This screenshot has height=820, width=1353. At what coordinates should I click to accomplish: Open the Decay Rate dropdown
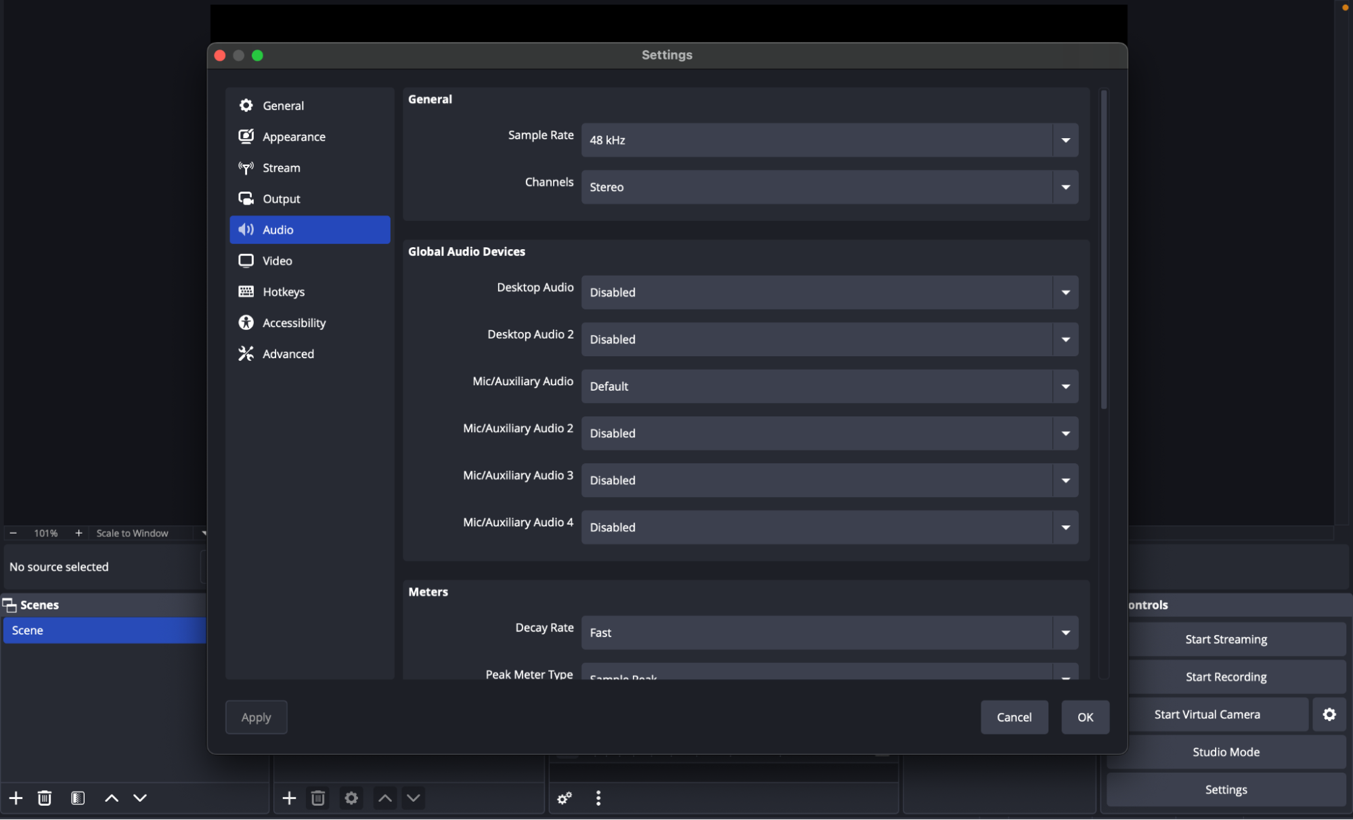click(x=1065, y=632)
